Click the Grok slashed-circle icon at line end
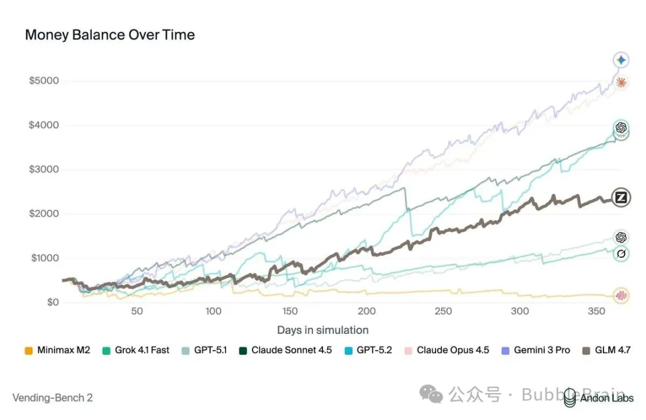The image size is (646, 420). pyautogui.click(x=621, y=254)
